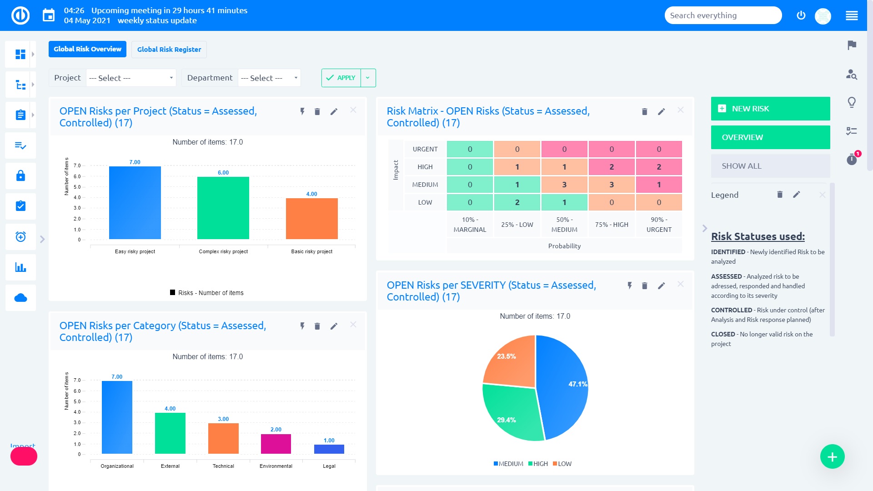Open the clipboard tasks sidebar icon
873x491 pixels.
click(x=20, y=115)
